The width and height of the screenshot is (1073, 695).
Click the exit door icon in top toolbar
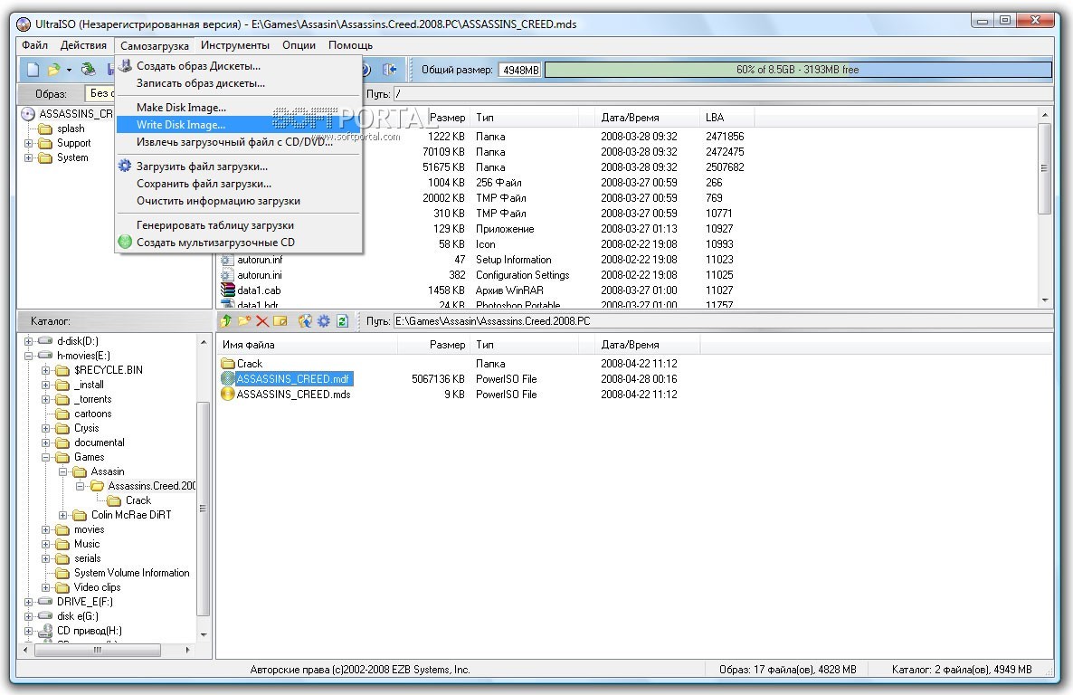(389, 69)
